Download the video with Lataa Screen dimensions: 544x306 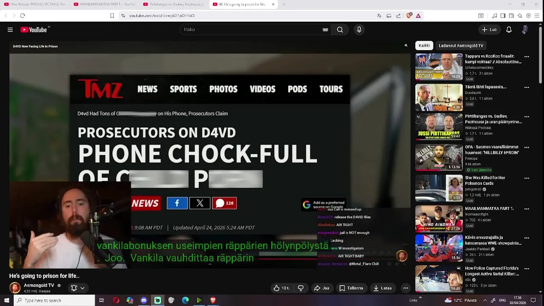click(x=382, y=288)
